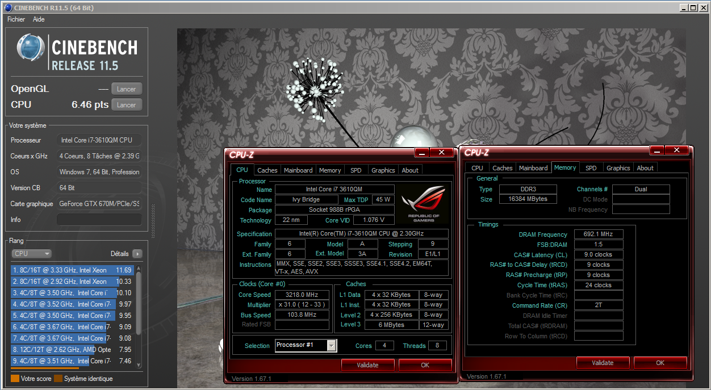This screenshot has width=711, height=390.
Task: Open CPU tab in right CPU-Z window
Action: [x=478, y=168]
